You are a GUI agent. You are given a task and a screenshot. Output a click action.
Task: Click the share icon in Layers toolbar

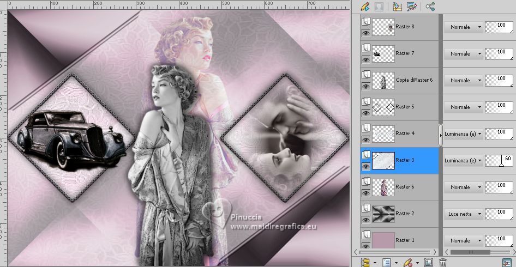point(430,7)
